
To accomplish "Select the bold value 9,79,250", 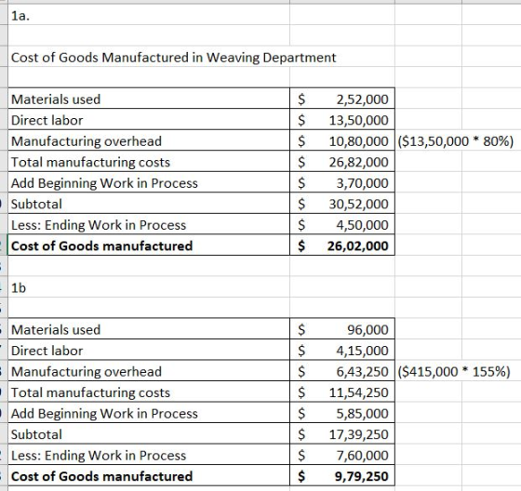I will (362, 476).
